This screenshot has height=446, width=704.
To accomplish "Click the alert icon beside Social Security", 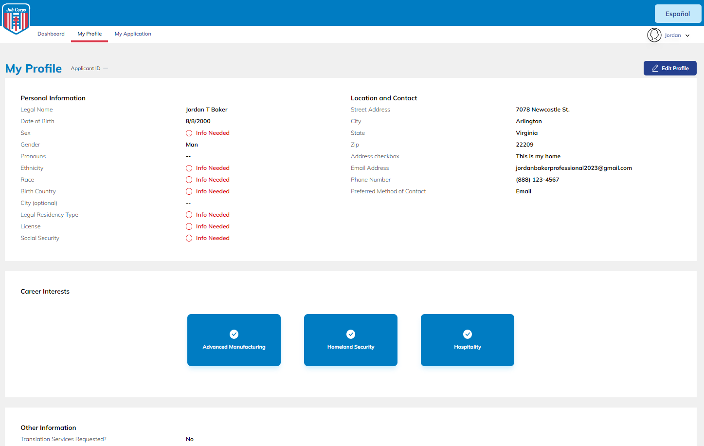I will click(x=189, y=238).
